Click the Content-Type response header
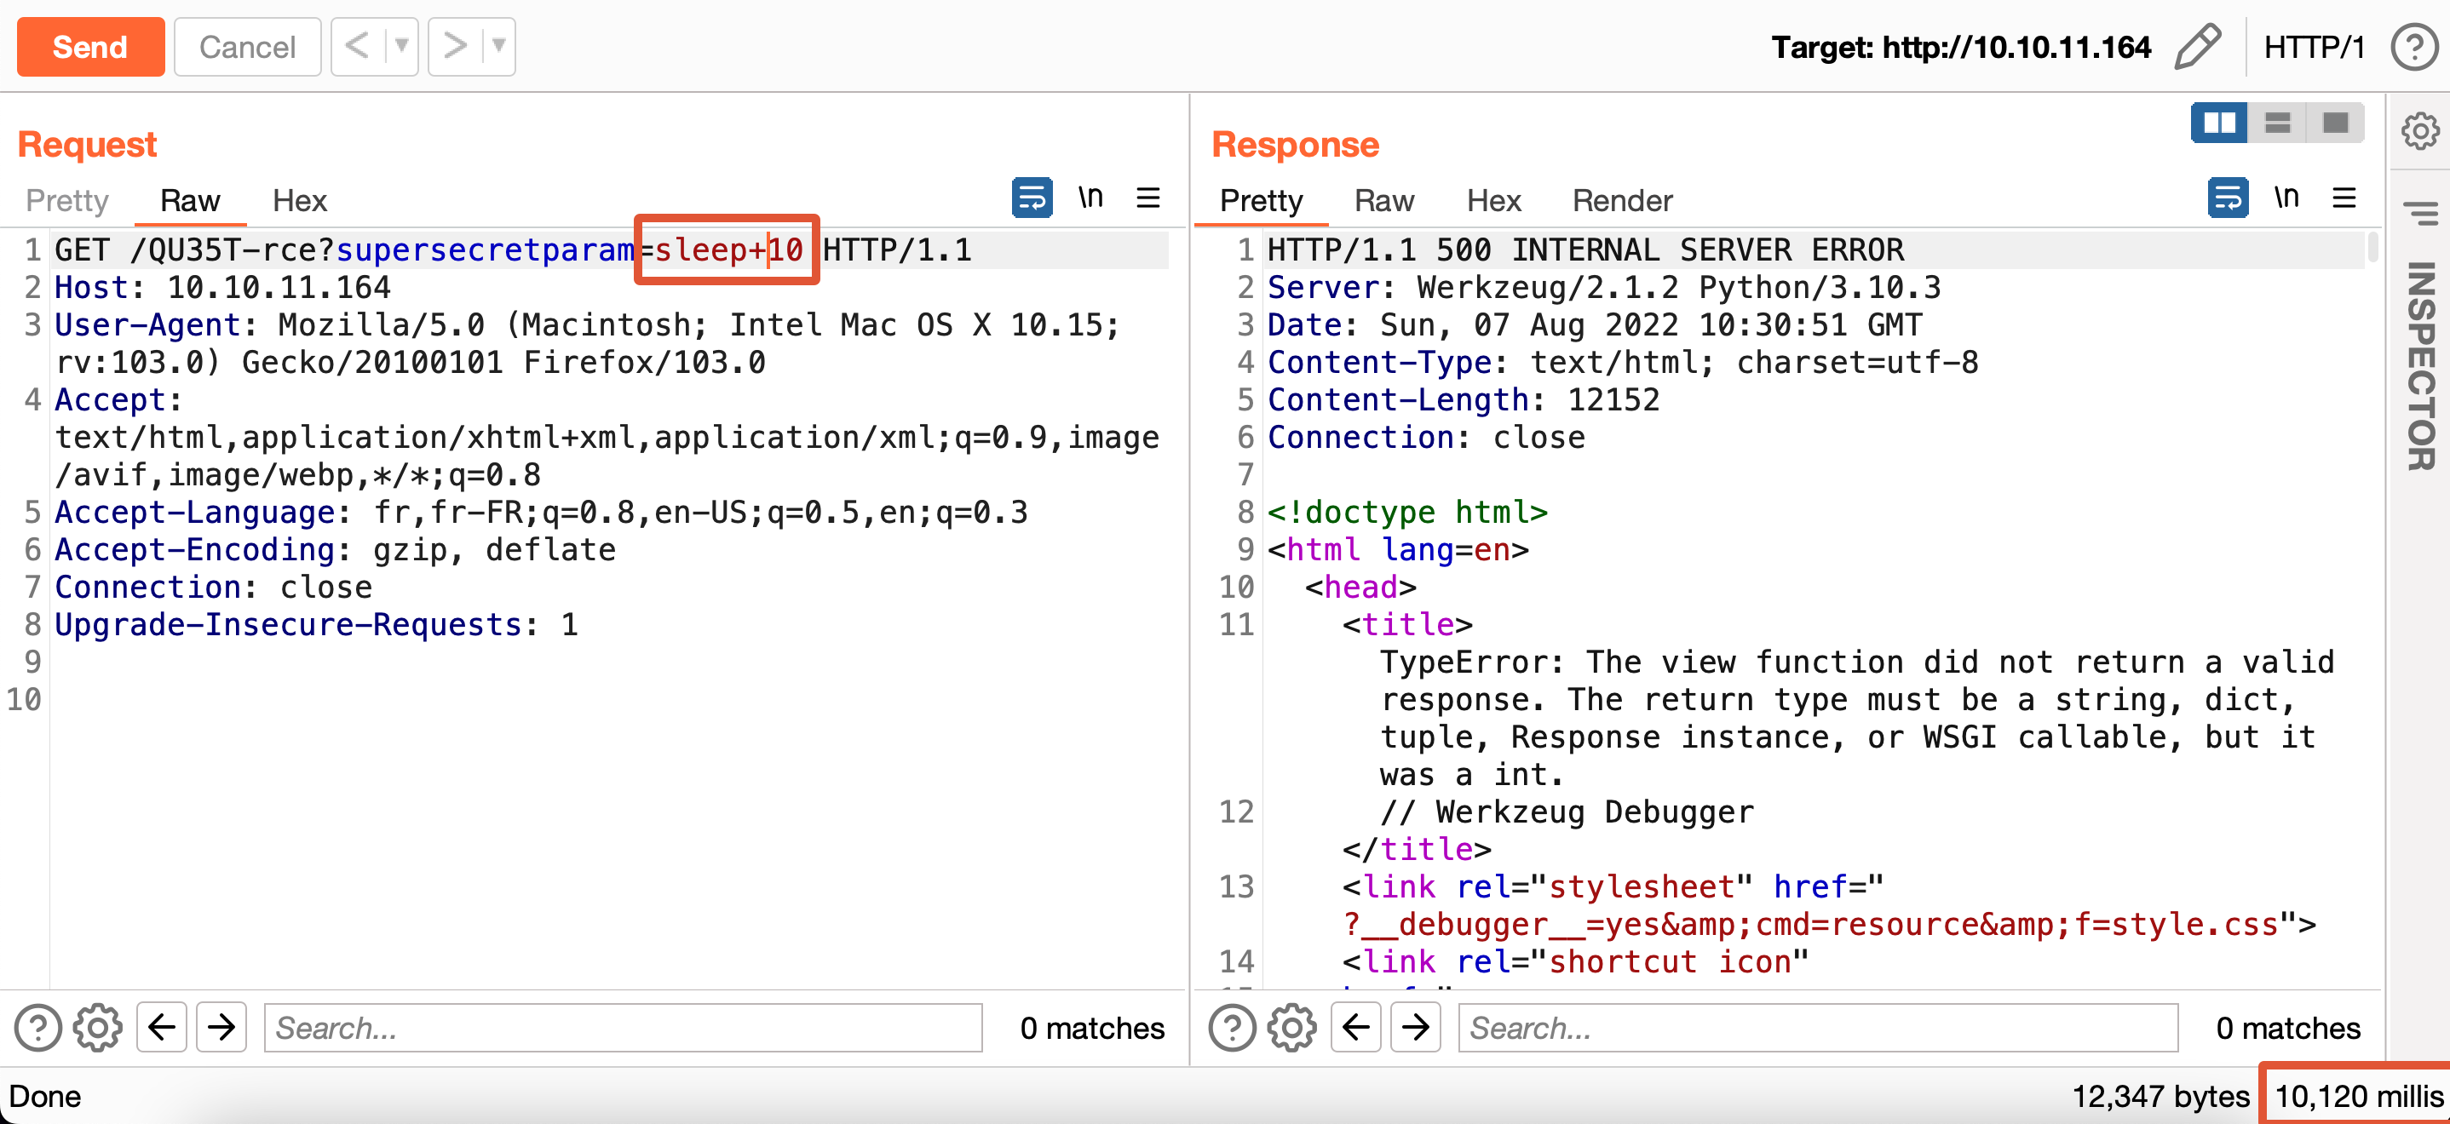Viewport: 2450px width, 1124px height. (x=1623, y=362)
